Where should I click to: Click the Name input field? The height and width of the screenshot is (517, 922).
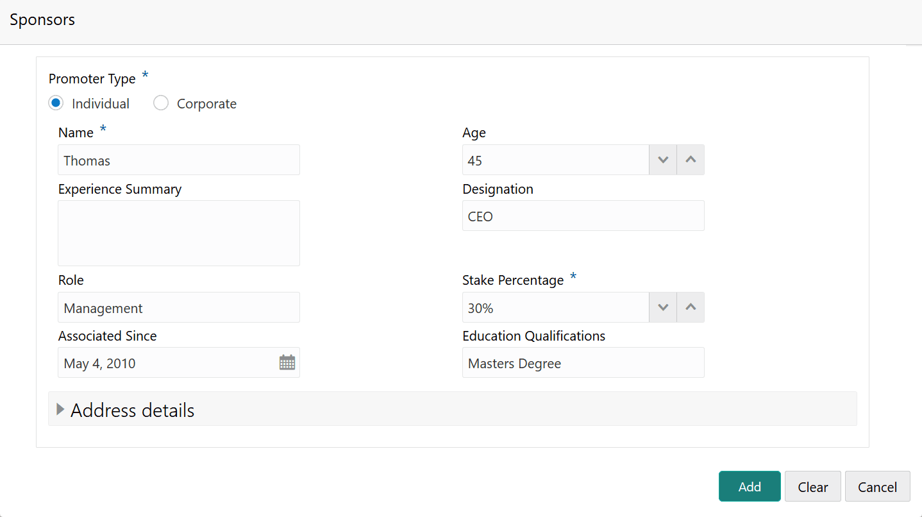tap(178, 160)
